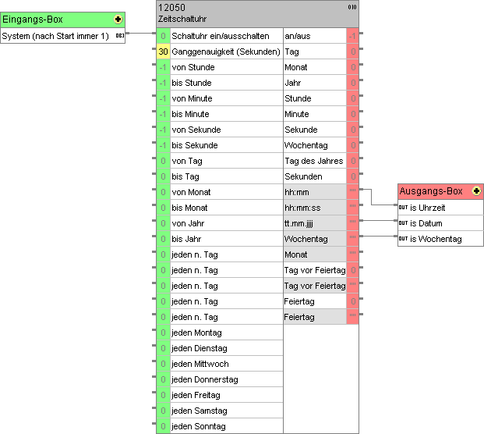The height and width of the screenshot is (434, 484).
Task: Click the 12050 Zeitschaltuhr block header
Action: [249, 12]
